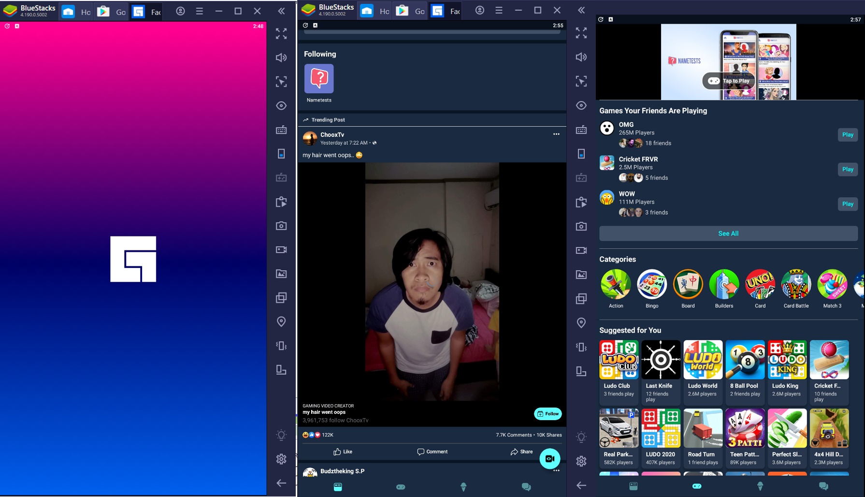Switch to Google Play tab in middle window
The image size is (865, 497).
[x=410, y=11]
